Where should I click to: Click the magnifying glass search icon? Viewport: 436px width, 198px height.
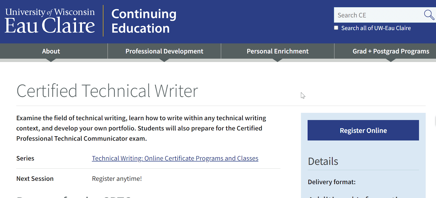[429, 15]
